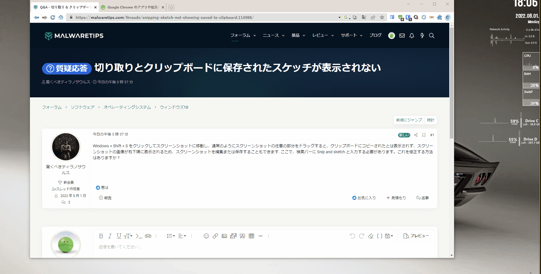The height and width of the screenshot is (274, 541).
Task: Toggle italic formatting in the reply editor
Action: pos(110,236)
